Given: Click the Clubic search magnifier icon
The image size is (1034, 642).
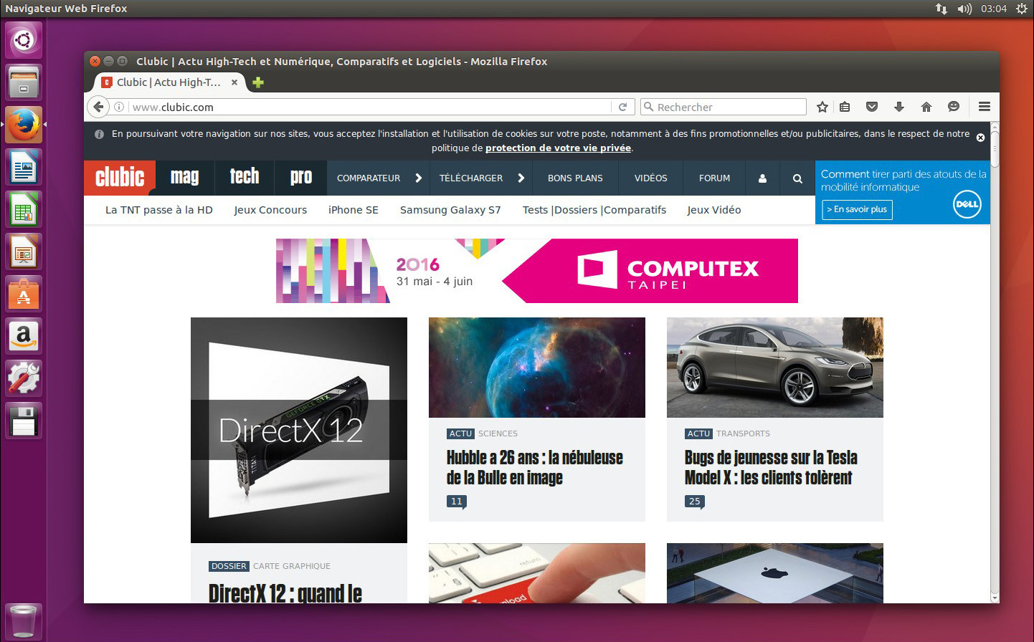Looking at the screenshot, I should (x=797, y=178).
